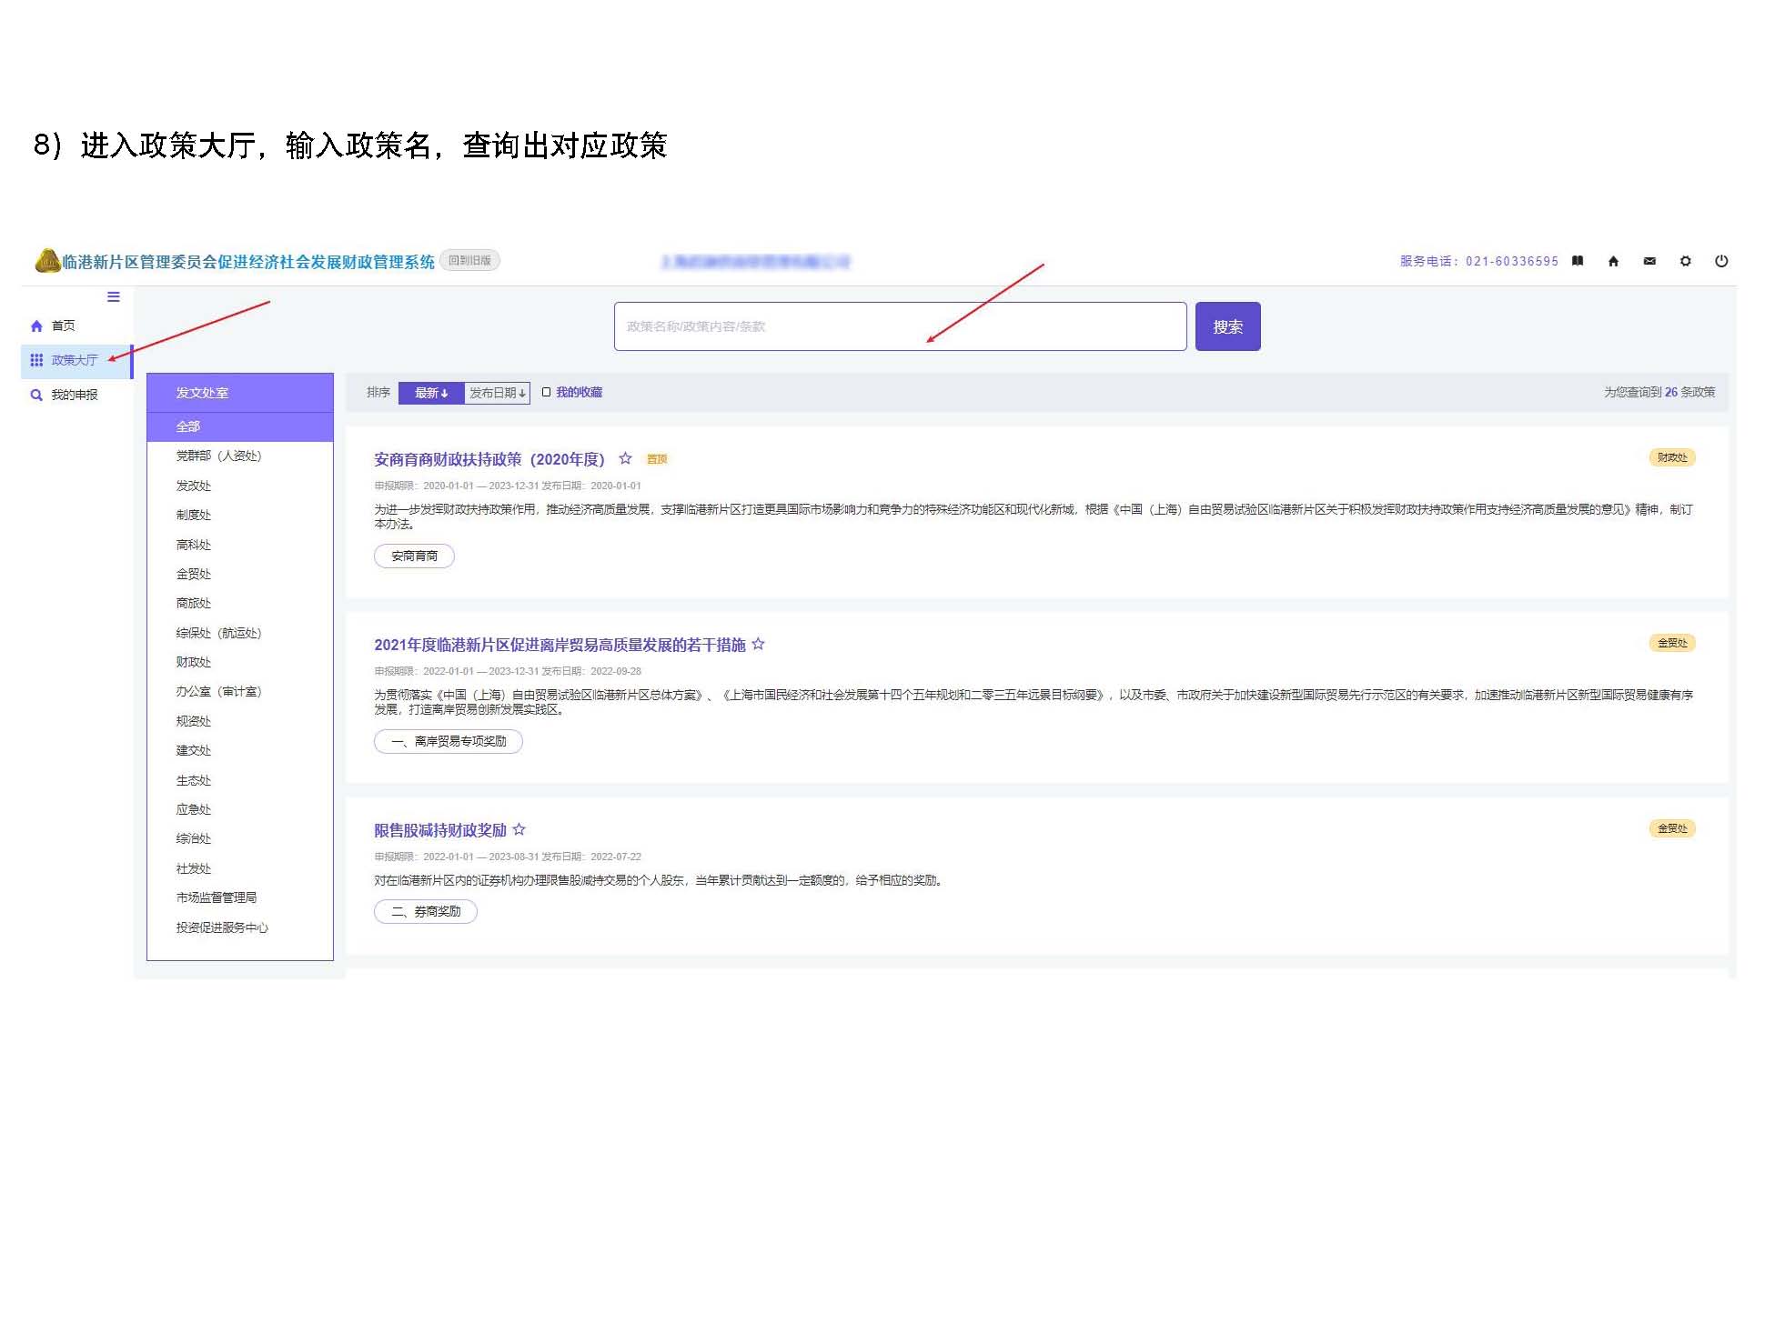The image size is (1765, 1323).
Task: Open the settings gear icon
Action: 1685,261
